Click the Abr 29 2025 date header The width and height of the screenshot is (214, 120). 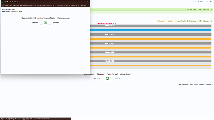pos(109,61)
